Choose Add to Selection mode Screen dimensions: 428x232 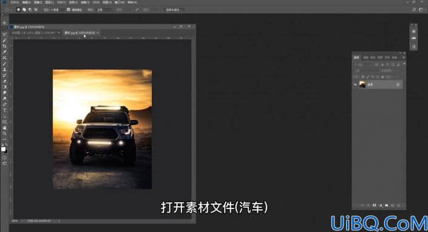point(24,10)
